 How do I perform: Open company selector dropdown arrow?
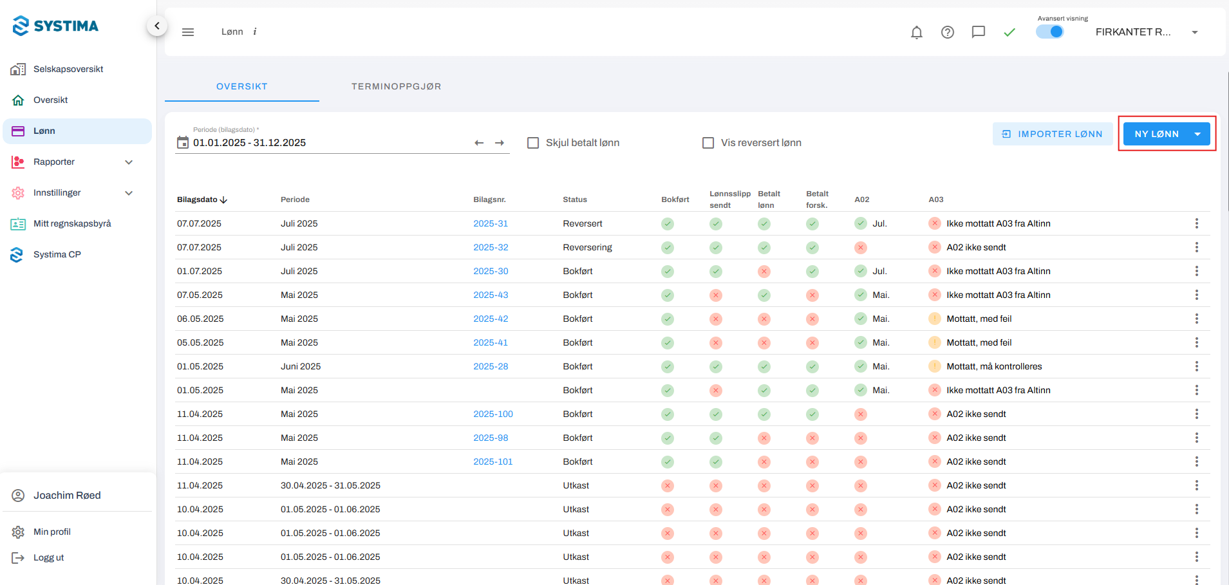1195,32
